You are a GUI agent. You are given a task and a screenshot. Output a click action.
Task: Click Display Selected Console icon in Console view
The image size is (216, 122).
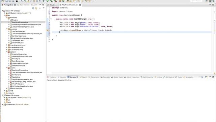tap(202, 77)
